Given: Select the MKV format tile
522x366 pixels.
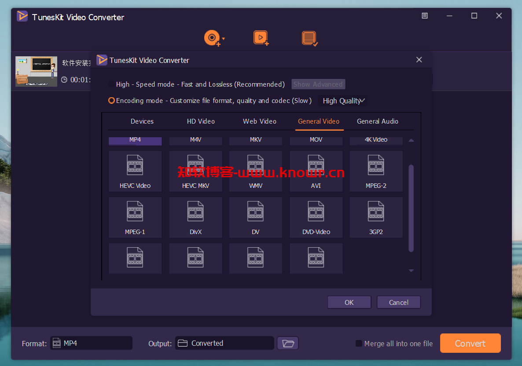Looking at the screenshot, I should coord(256,141).
